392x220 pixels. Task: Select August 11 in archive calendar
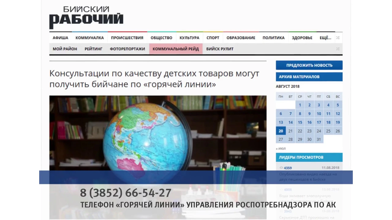[x=328, y=114]
